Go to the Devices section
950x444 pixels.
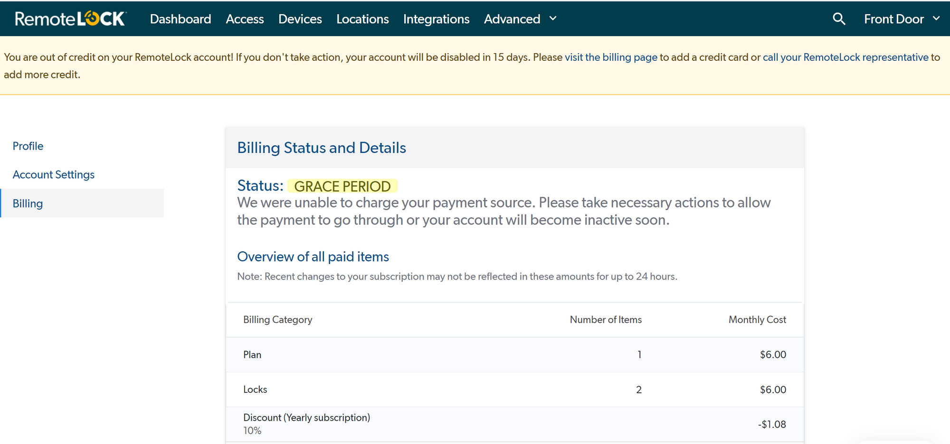[300, 19]
